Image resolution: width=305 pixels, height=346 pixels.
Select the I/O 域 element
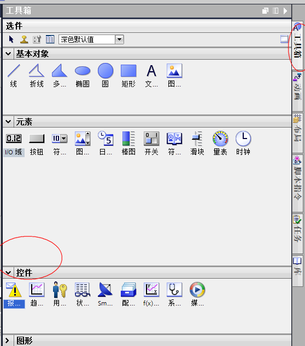[14, 143]
